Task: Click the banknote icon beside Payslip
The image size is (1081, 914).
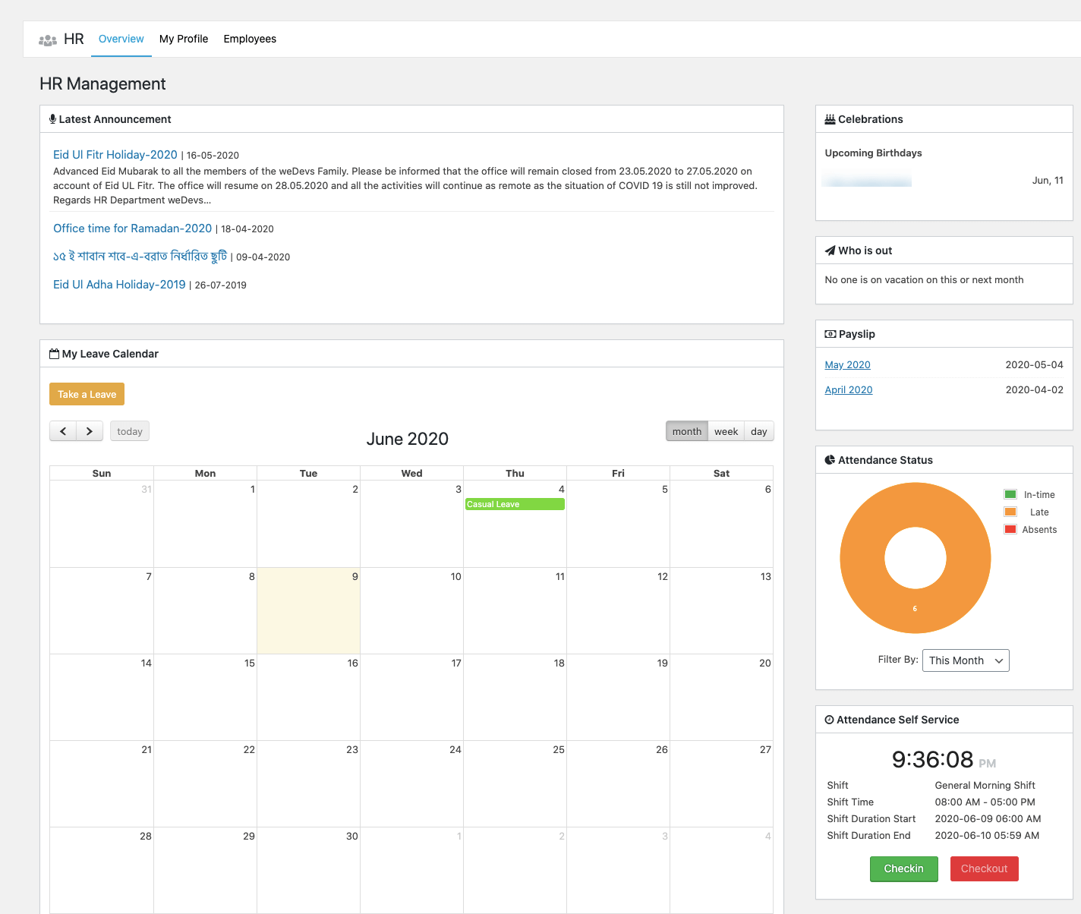Action: coord(829,333)
